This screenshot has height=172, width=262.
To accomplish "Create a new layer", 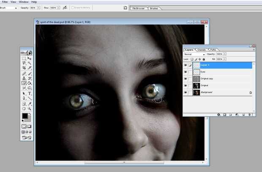I will [243, 115].
